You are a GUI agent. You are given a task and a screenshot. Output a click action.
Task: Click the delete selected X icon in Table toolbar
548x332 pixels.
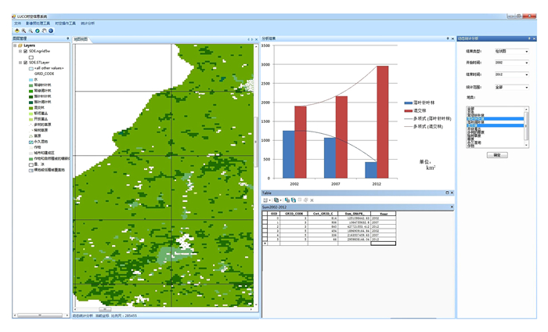312,200
